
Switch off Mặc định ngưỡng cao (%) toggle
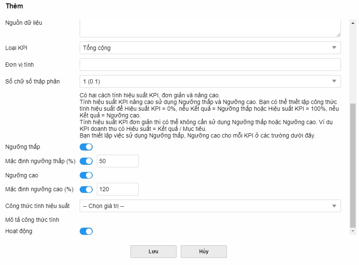click(86, 189)
